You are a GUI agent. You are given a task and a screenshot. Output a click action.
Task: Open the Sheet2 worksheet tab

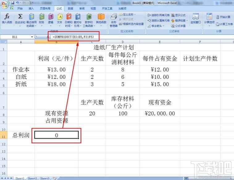(x=32, y=178)
